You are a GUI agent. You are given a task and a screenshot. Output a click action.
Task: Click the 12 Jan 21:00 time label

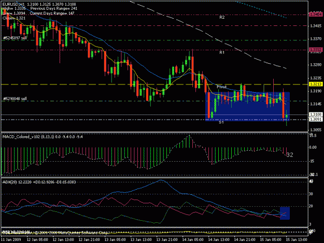[x=89, y=239]
